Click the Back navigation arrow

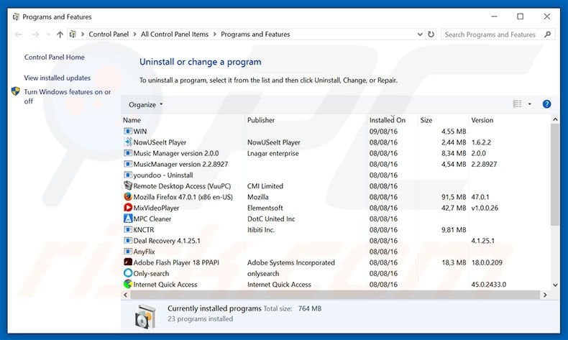(19, 35)
